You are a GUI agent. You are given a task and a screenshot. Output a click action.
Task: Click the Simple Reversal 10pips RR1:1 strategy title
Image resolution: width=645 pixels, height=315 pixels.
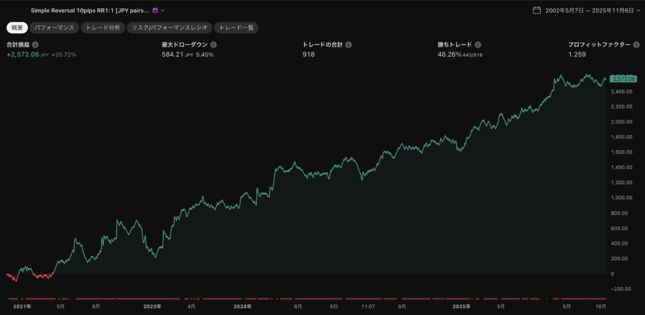[89, 11]
